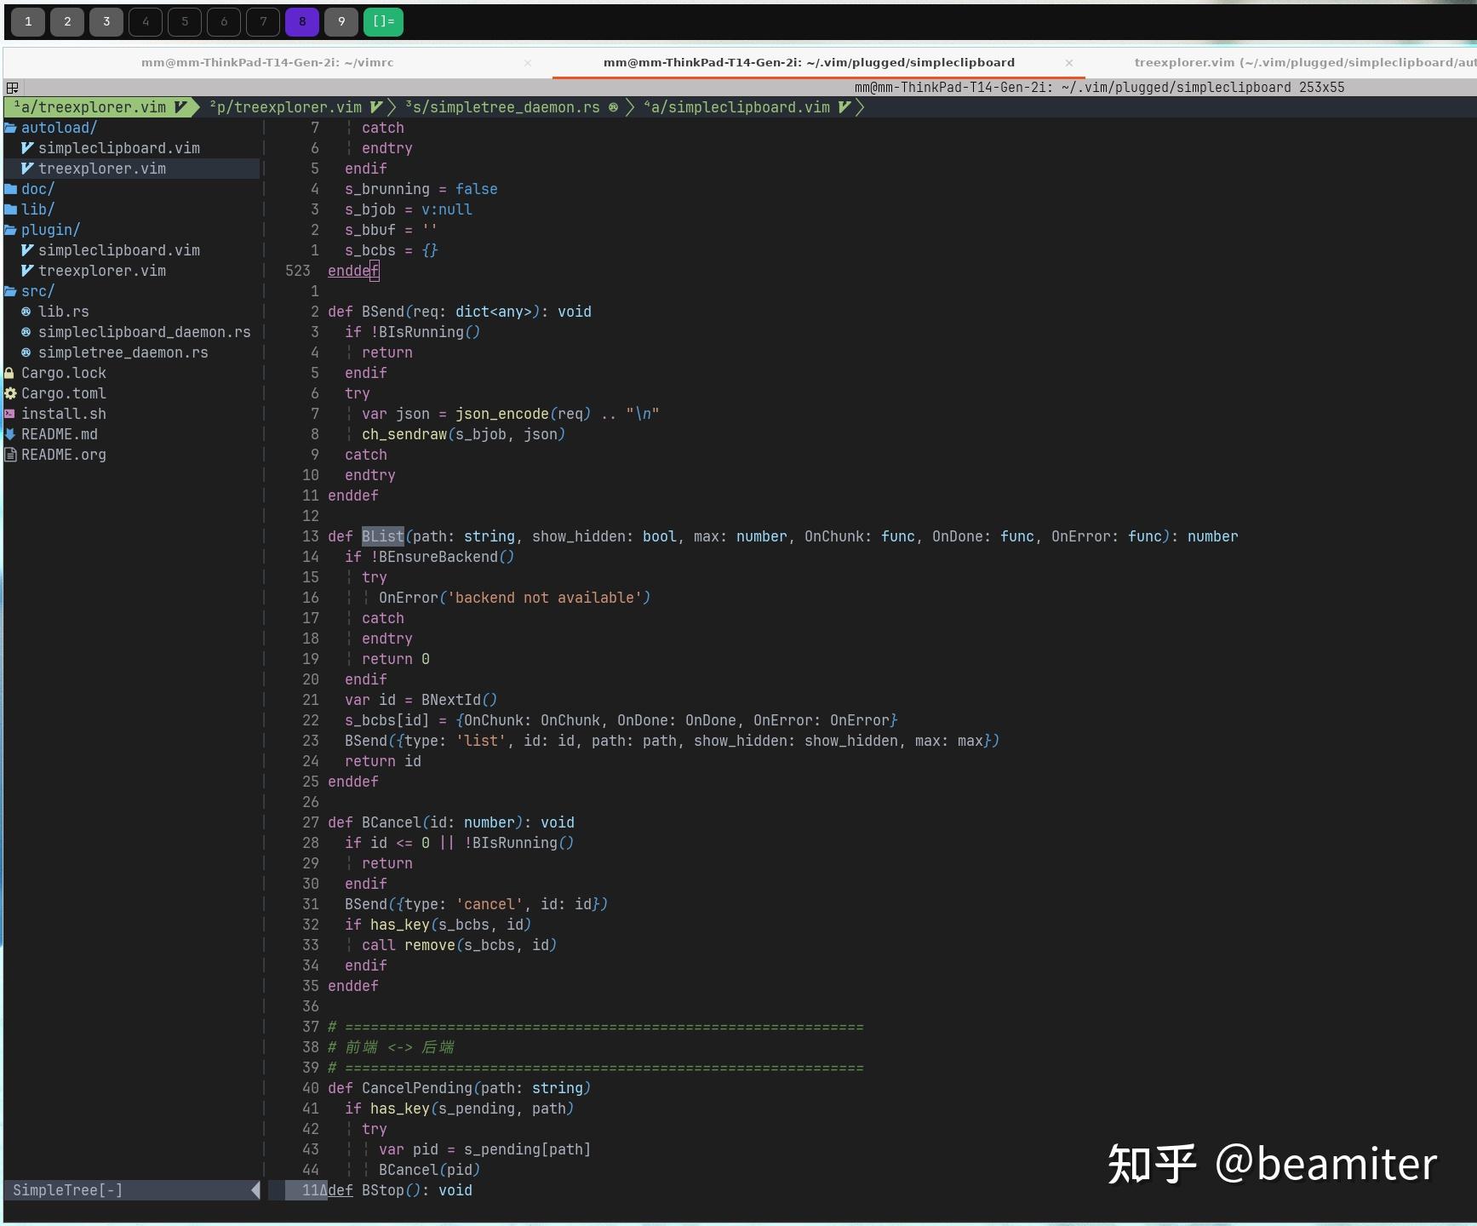Click the SimpleTree[-] status label

coord(66,1189)
